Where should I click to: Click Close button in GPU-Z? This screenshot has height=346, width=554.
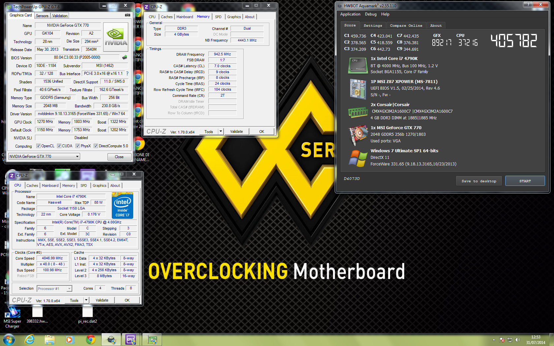[119, 157]
